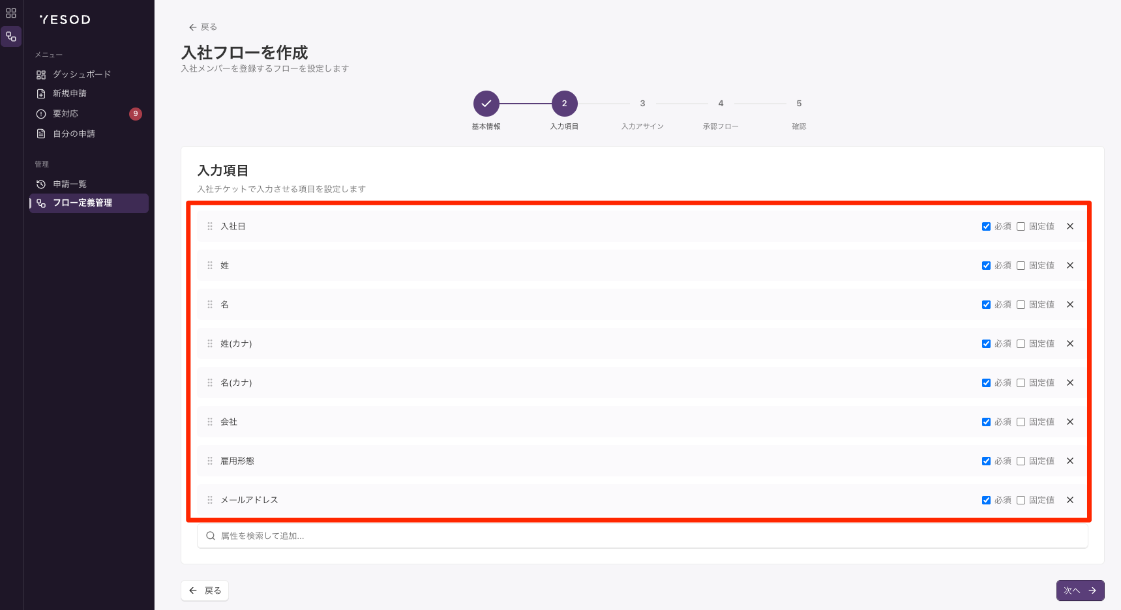
Task: Click the 次へ button
Action: (1080, 590)
